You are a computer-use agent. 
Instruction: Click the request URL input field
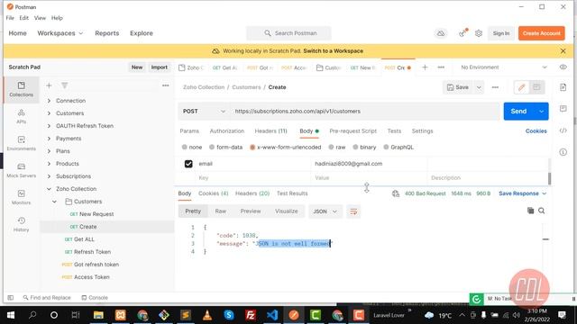coord(365,112)
